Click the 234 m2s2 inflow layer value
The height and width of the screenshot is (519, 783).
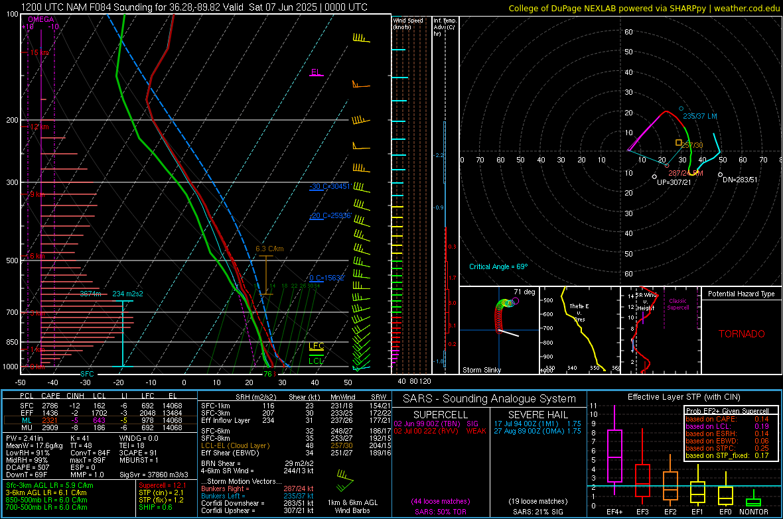point(128,294)
